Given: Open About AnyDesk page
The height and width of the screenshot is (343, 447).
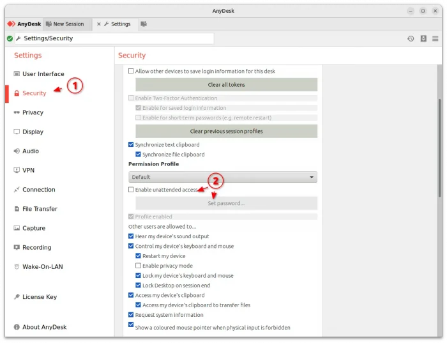Looking at the screenshot, I should click(45, 327).
